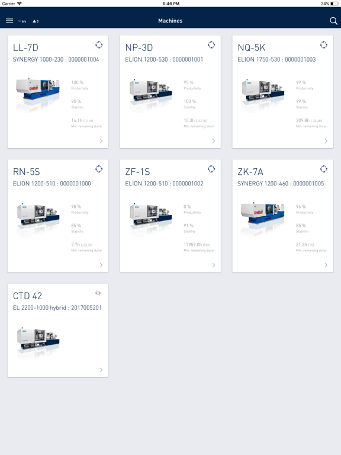Click the Machines page title
341x455 pixels.
(x=170, y=21)
